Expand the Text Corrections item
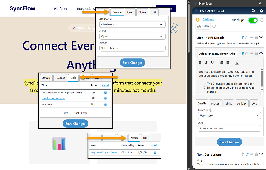Image resolution: width=266 pixels, height=170 pixels. coord(261,154)
